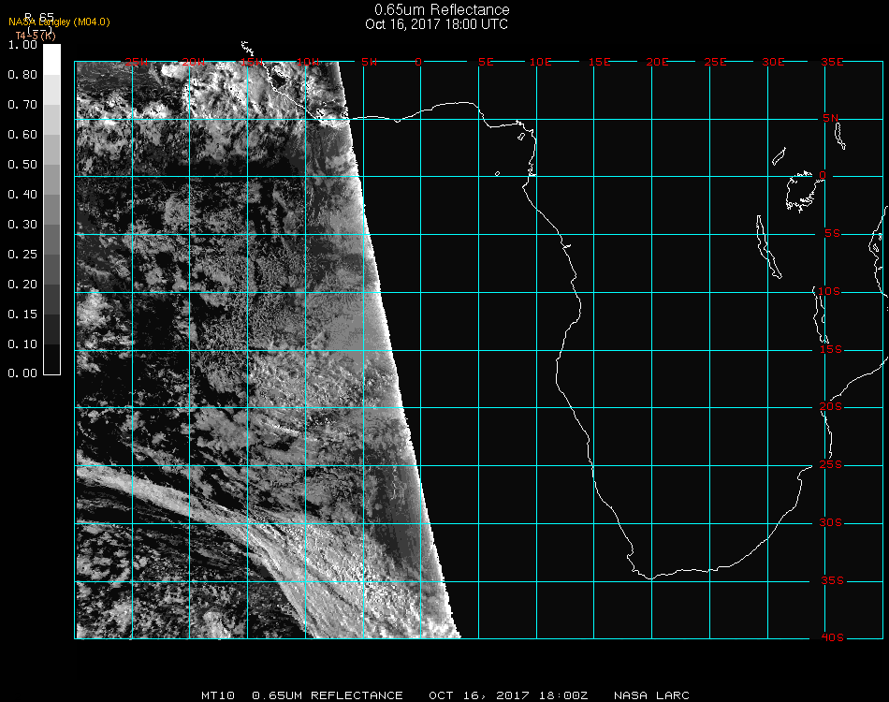The height and width of the screenshot is (702, 889).
Task: Select the 'Oct 16, 2017 18:00 UTC' date line
Action: coord(437,24)
